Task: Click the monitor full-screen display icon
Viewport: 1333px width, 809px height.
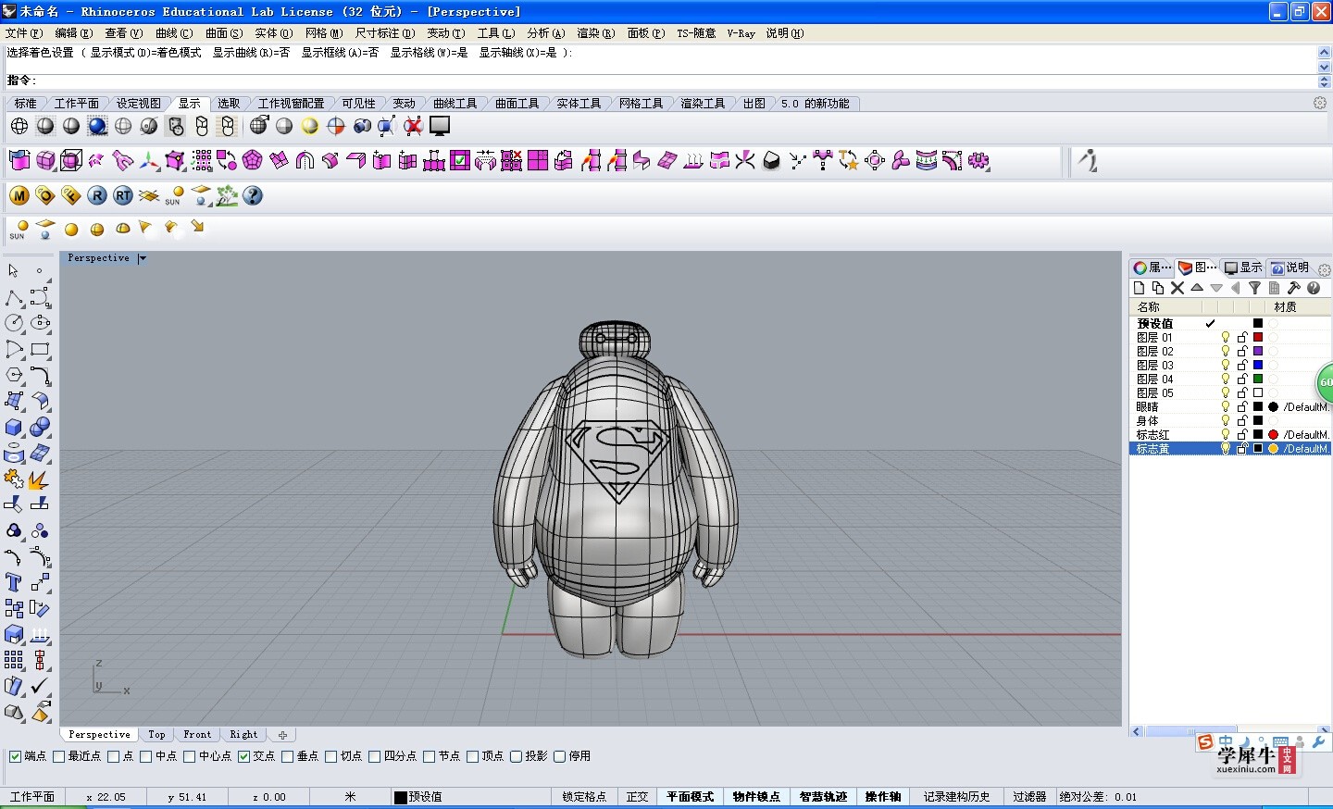Action: coord(440,126)
